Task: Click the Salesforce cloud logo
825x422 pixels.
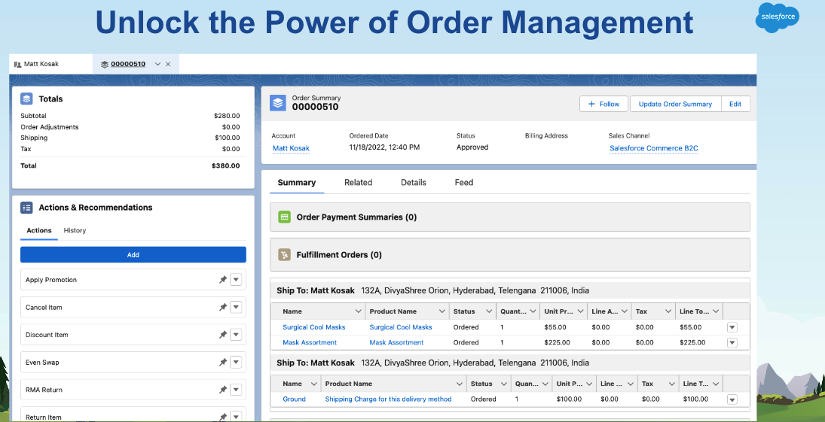Action: [x=777, y=18]
